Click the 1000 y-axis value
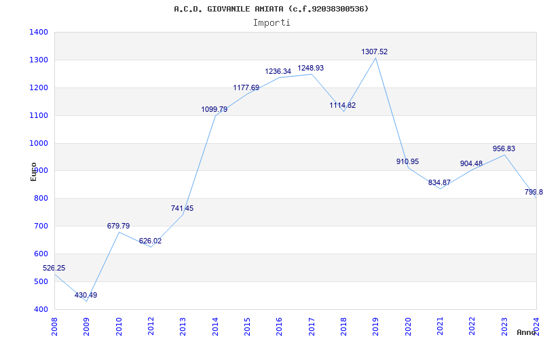 [39, 143]
